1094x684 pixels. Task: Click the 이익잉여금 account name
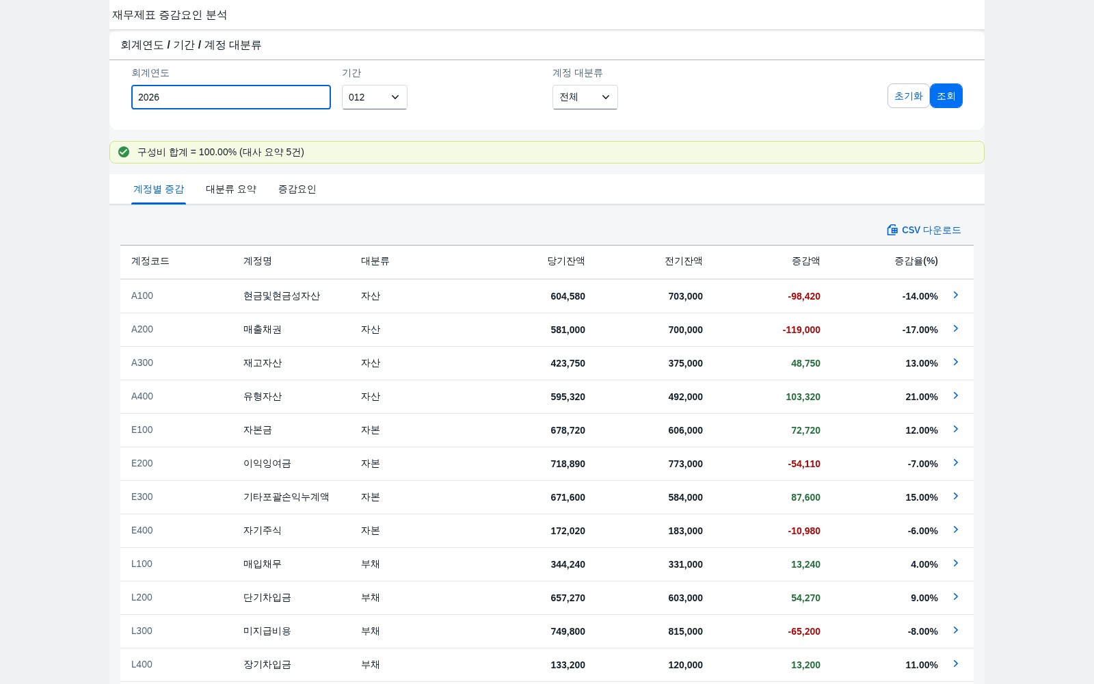coord(267,464)
